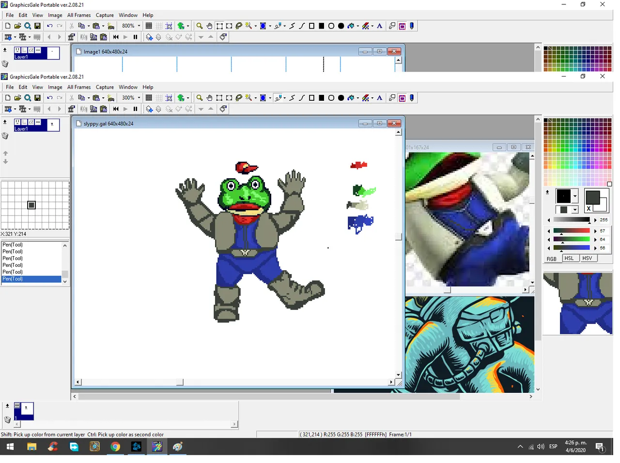
Task: Select the Color Replace tool in front window
Action: click(366, 98)
